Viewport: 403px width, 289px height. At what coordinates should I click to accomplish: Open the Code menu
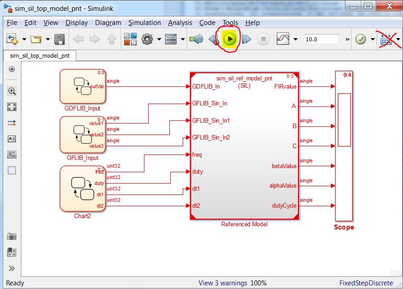(207, 23)
